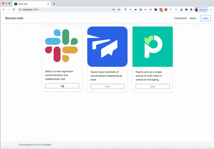
Task: Click the blue Teams chat logo image
Action: [107, 46]
